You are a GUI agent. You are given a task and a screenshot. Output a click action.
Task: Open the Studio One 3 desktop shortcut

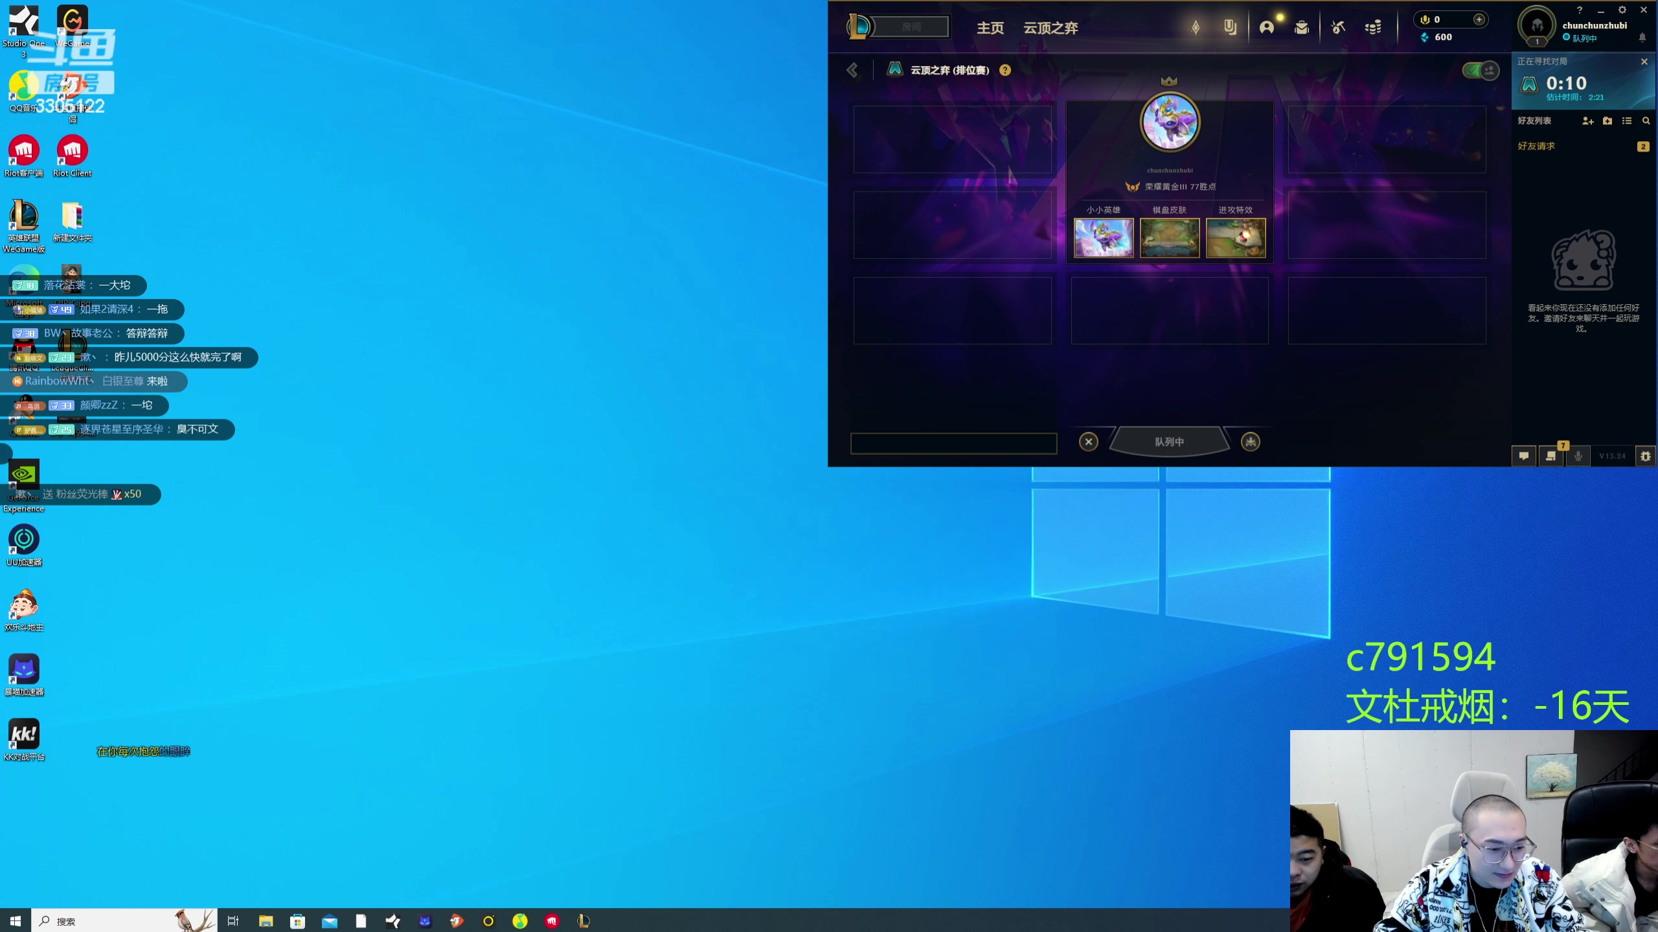23,31
